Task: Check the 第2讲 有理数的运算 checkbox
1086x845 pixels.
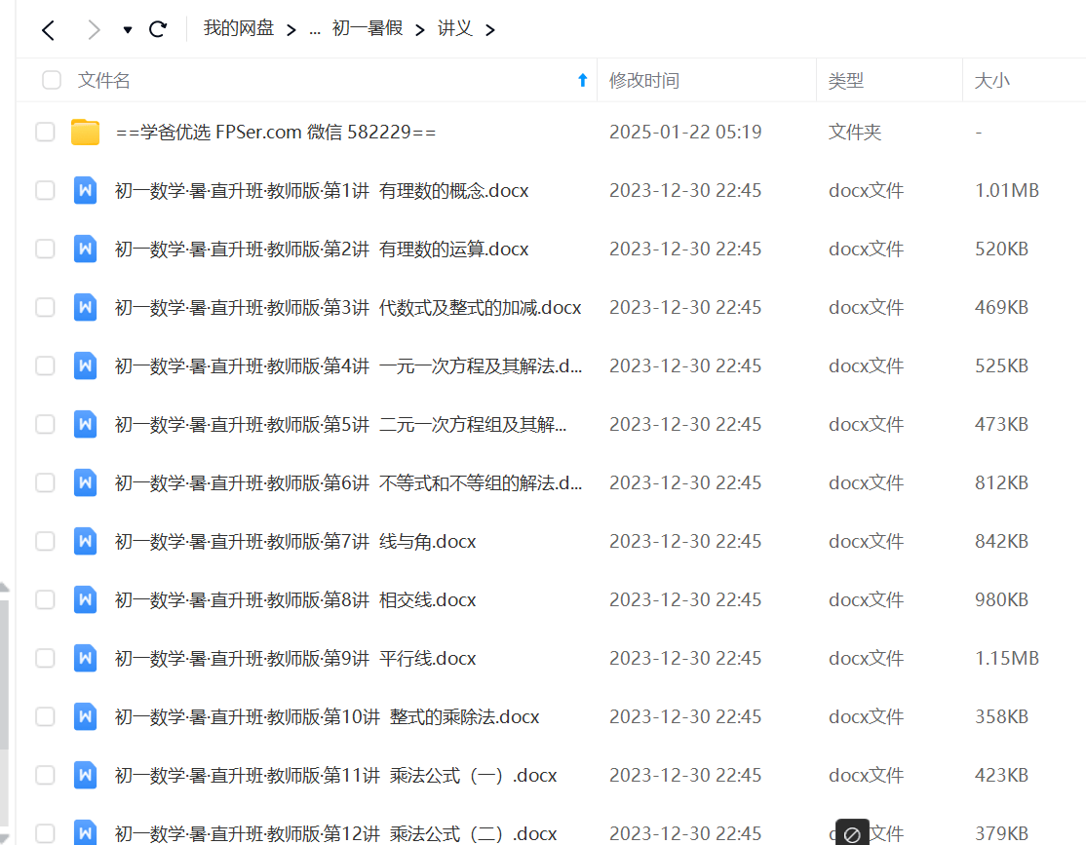Action: 45,249
